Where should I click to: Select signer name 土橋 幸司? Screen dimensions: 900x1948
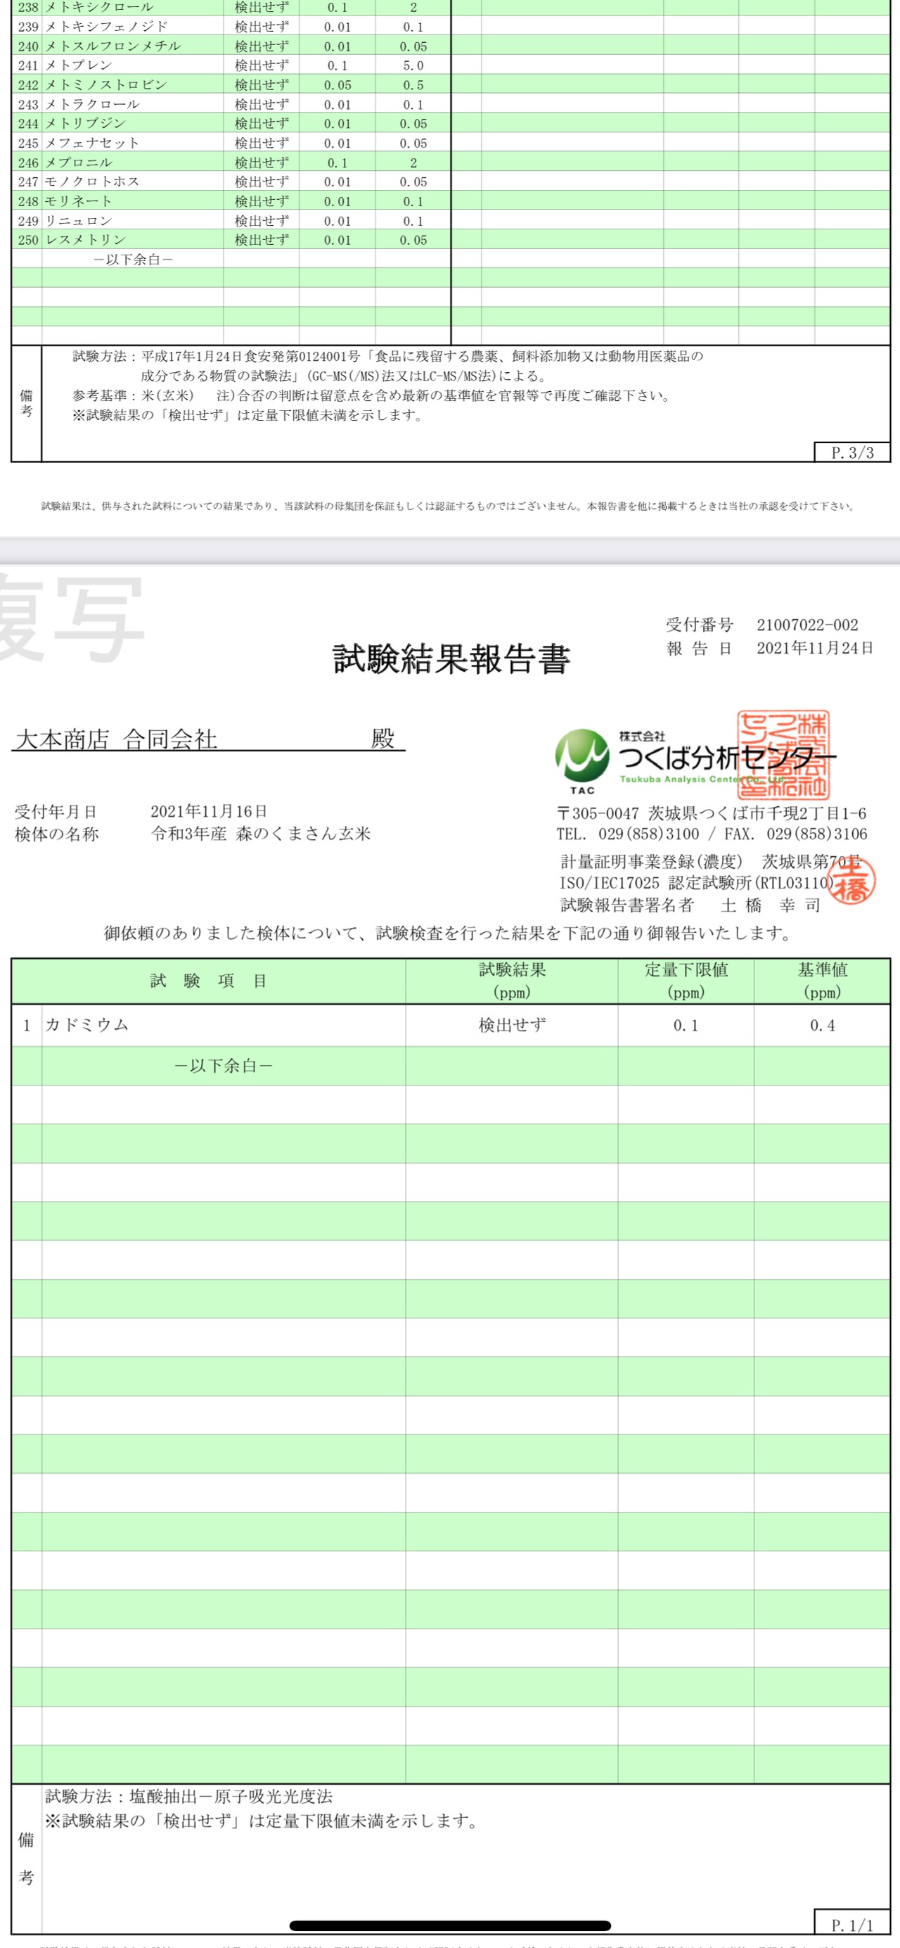tap(770, 905)
